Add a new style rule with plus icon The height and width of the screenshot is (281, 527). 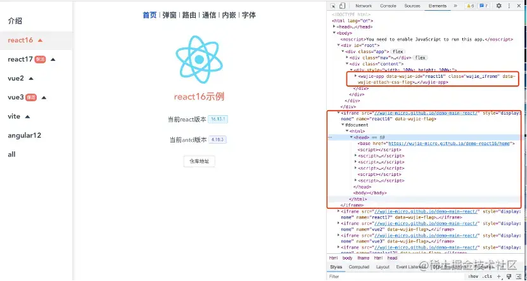point(499,277)
